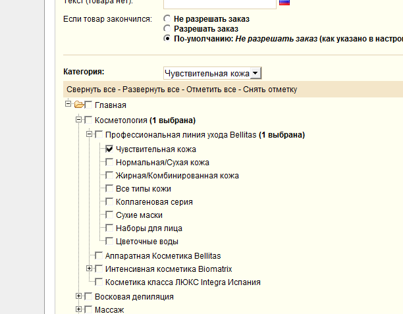Screen dimensions: 403x314
Task: Tick the Коллагеновая серия checkbox
Action: (109, 202)
